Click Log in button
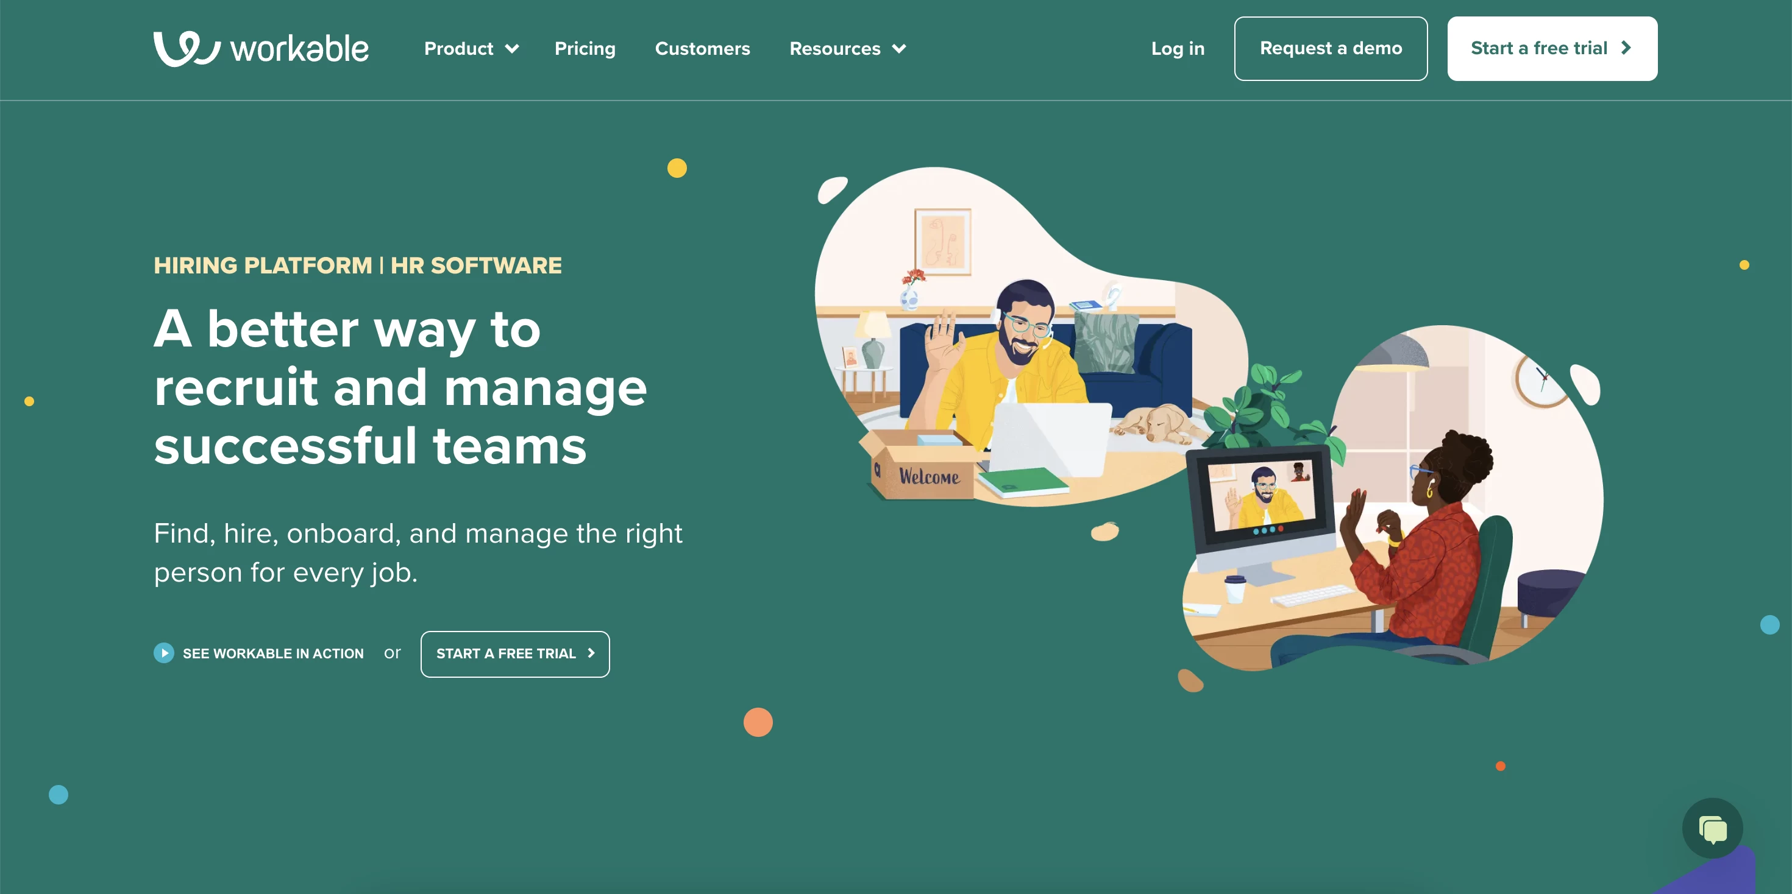Image resolution: width=1792 pixels, height=894 pixels. pyautogui.click(x=1177, y=48)
